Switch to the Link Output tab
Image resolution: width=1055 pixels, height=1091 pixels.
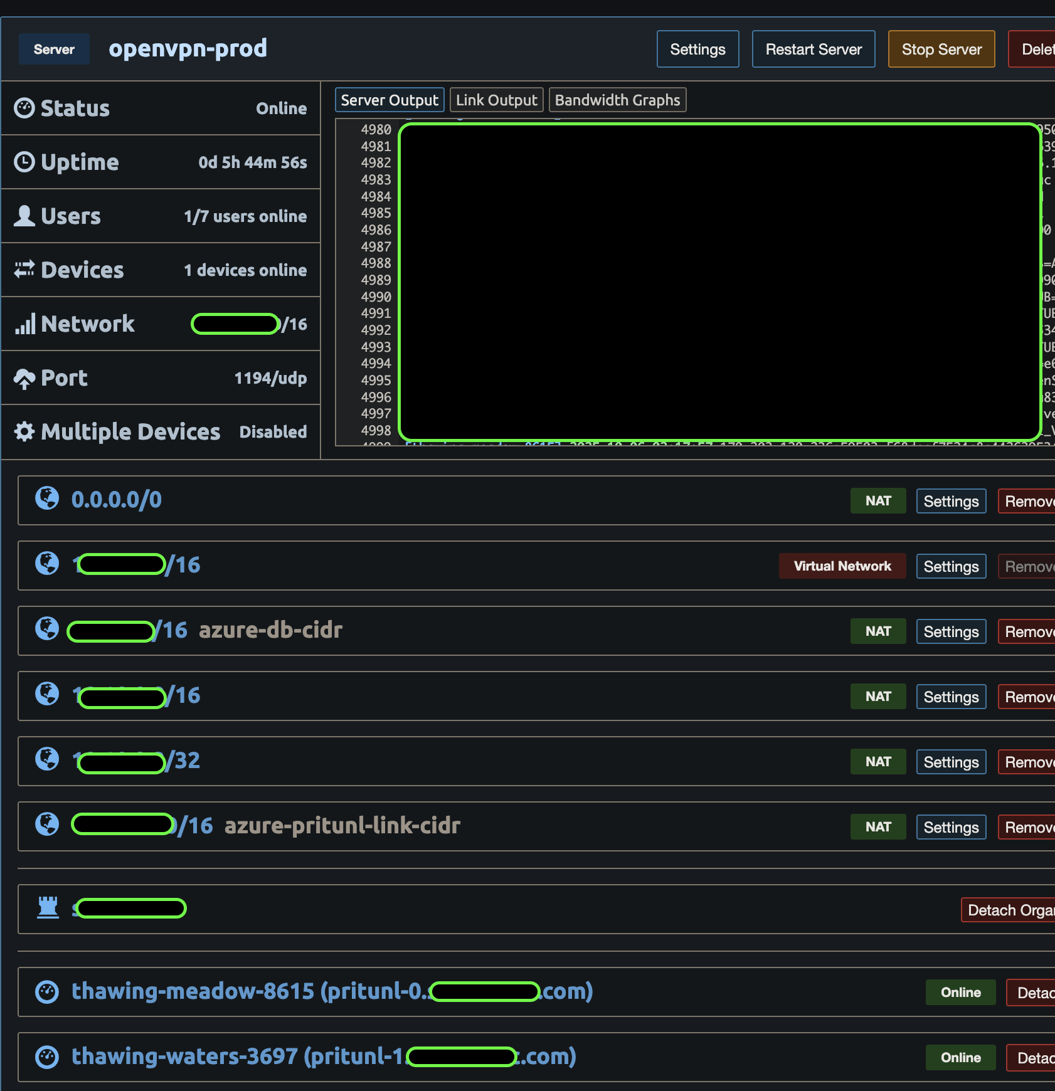496,100
